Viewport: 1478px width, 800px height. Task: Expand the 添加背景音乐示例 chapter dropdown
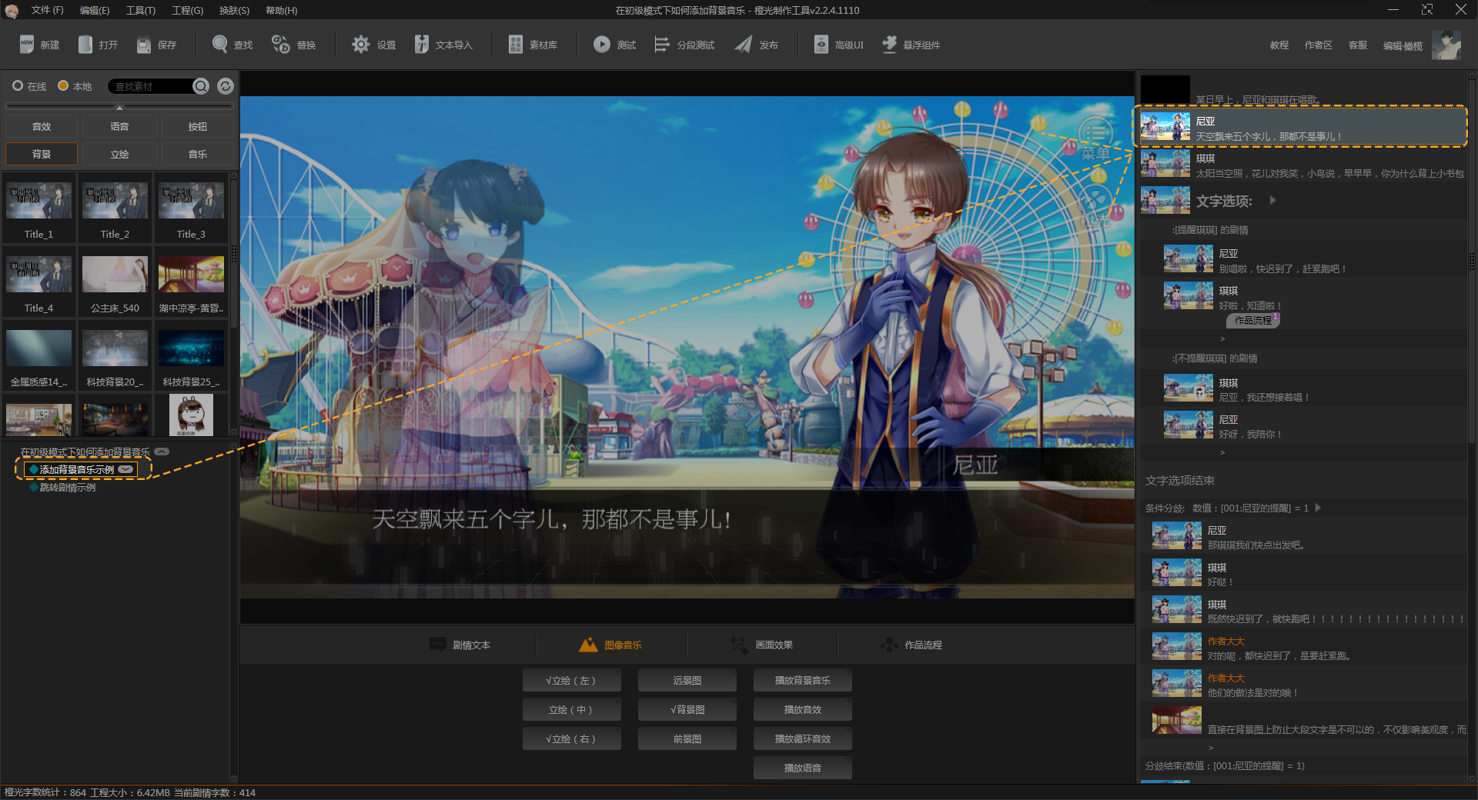tap(125, 469)
